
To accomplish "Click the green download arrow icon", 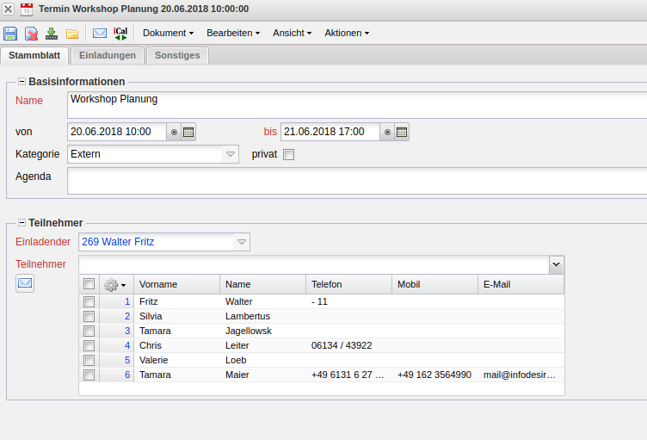I will click(52, 34).
